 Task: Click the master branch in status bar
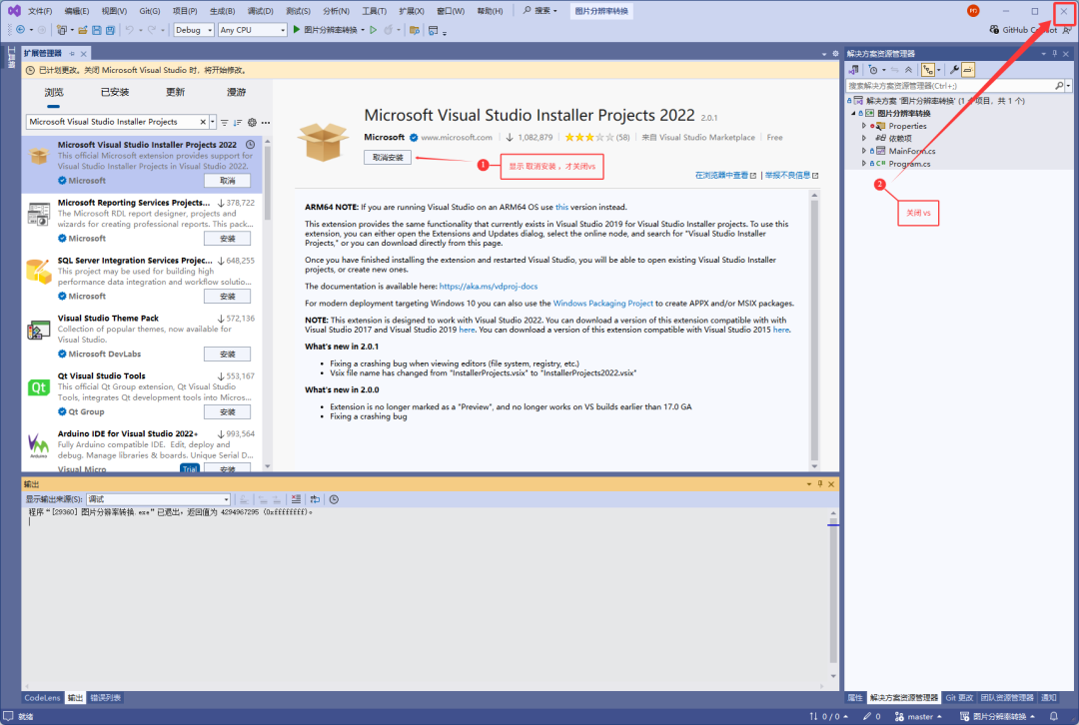coord(918,716)
